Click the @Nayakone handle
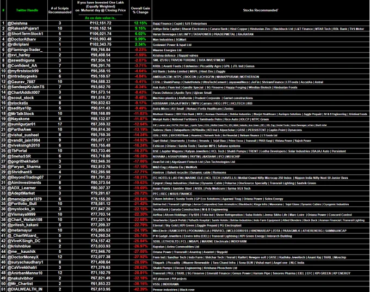Viewport: 370px width, 292px height. pyautogui.click(x=18, y=119)
